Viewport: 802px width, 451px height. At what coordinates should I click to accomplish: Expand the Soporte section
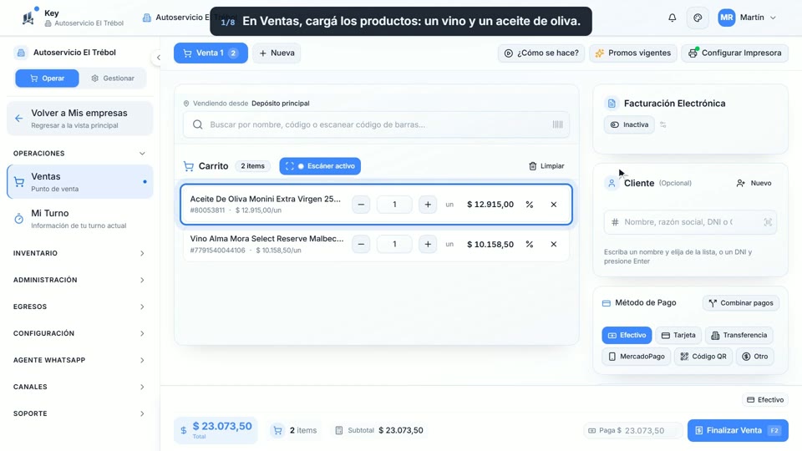(x=79, y=413)
